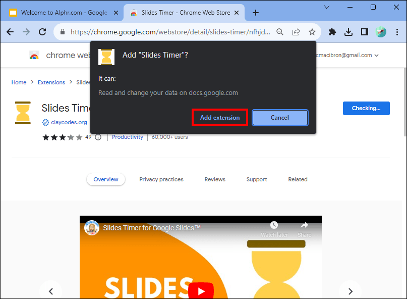This screenshot has width=407, height=299.
Task: Click the browser forward arrow
Action: click(x=26, y=32)
